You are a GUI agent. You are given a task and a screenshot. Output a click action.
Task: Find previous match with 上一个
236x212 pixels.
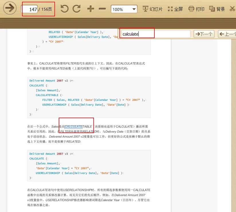pyautogui.click(x=227, y=34)
